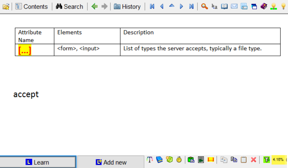Click the stopwatch timer icon

[x=179, y=160]
